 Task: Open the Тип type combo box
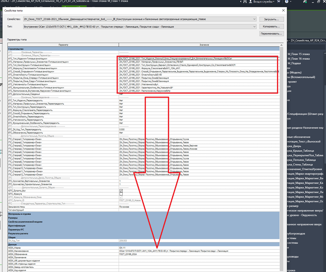coord(140,27)
